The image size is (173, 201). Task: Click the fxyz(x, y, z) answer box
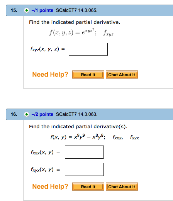point(88,49)
